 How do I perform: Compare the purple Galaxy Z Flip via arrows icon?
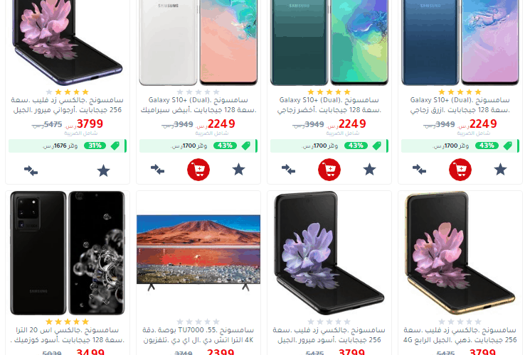coord(31,170)
